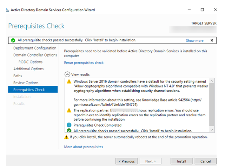Screen dimensions: 225x168
Task: Click the Prerequisites Check Completed text
Action: point(98,125)
